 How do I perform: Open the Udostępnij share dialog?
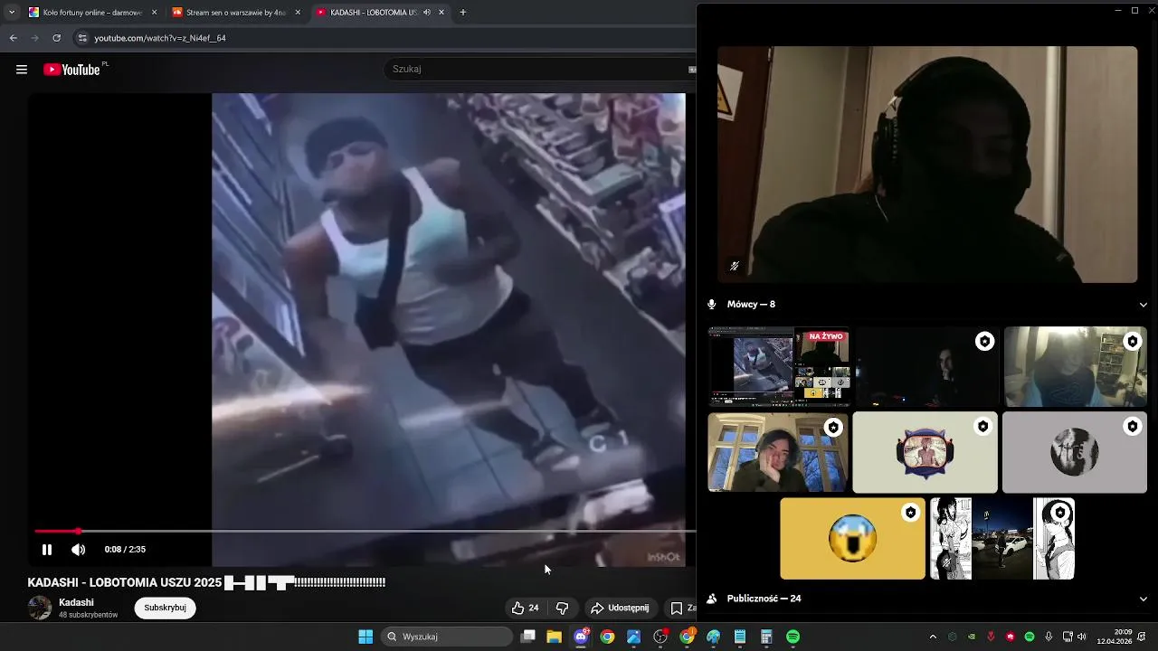coord(620,609)
